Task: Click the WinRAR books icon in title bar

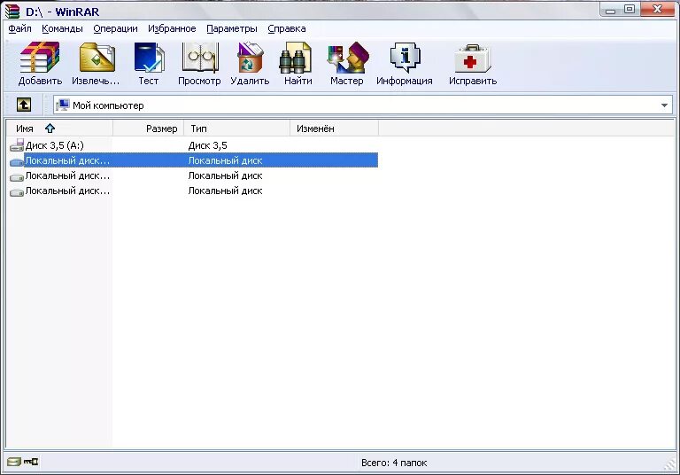Action: click(x=12, y=11)
